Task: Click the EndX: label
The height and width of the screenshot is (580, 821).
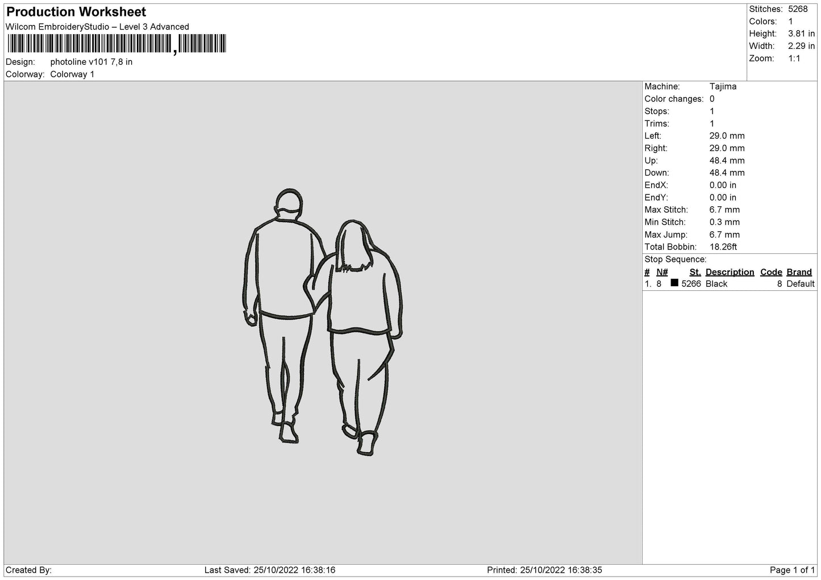Action: point(656,185)
